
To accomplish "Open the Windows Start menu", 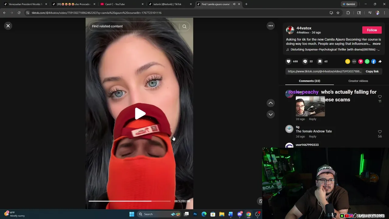I will point(132,214).
